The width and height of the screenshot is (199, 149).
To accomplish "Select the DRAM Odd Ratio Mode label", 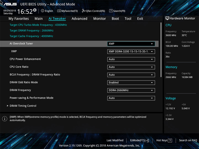I will [24, 82].
